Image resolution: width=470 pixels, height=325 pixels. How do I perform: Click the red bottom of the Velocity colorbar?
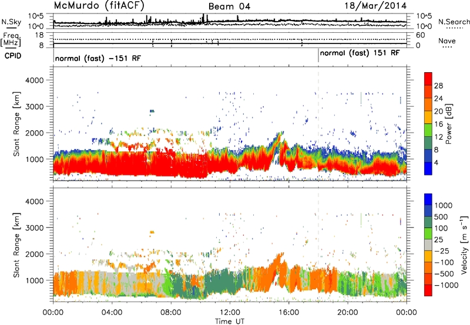(x=428, y=290)
